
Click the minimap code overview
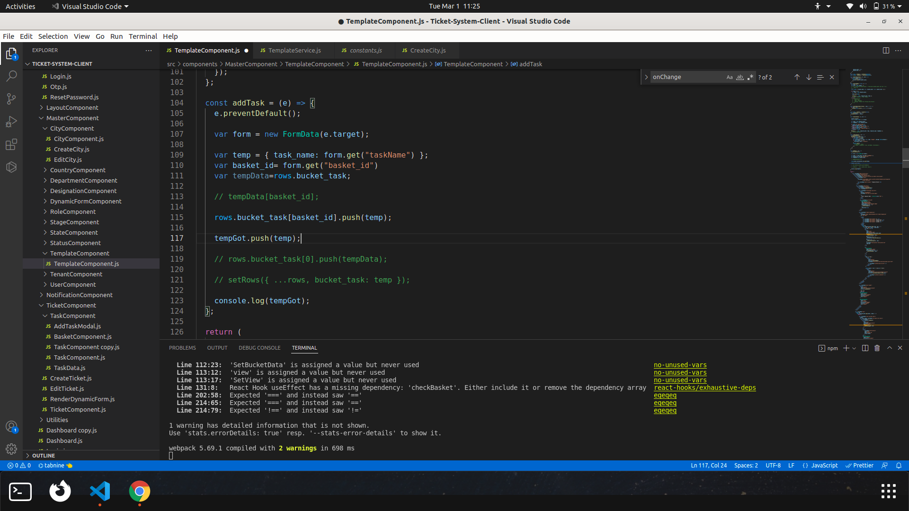point(875,203)
